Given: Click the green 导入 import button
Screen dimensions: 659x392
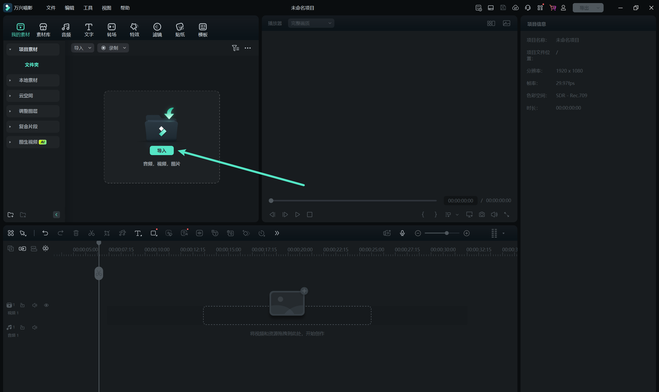Looking at the screenshot, I should 161,150.
